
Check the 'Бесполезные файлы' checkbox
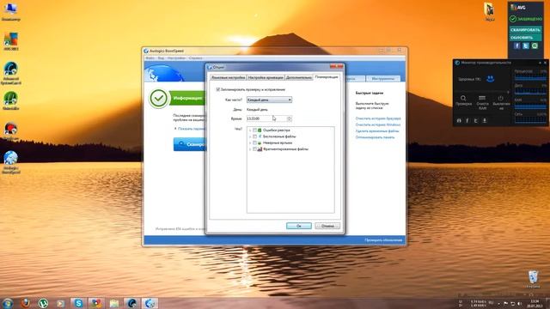click(254, 136)
